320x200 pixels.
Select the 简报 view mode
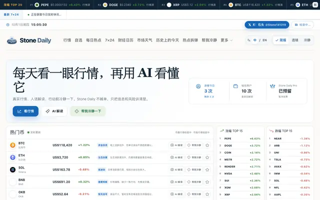(281, 40)
